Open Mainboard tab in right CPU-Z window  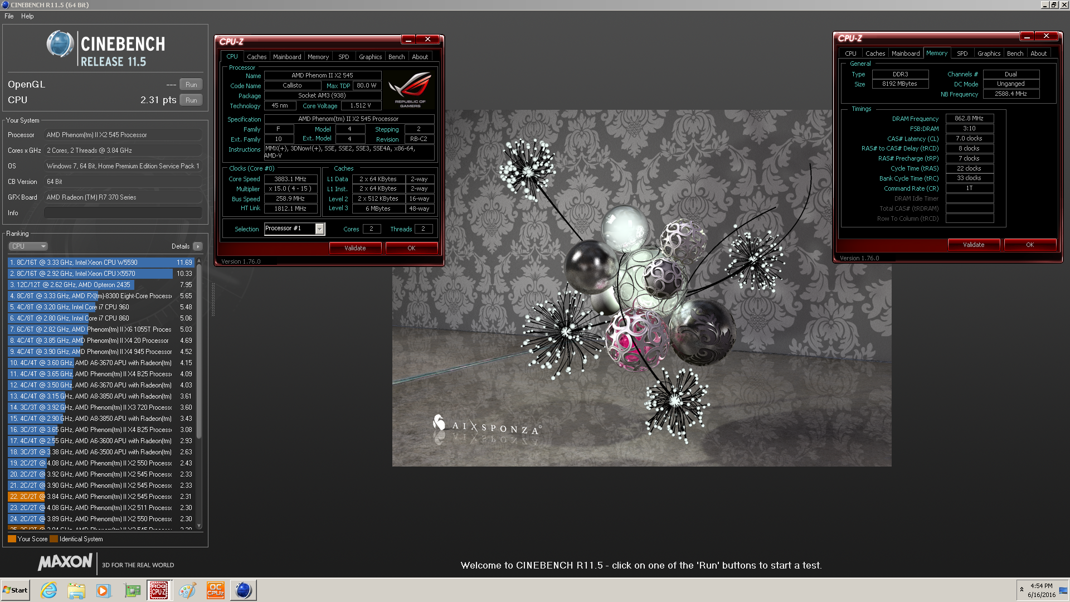click(x=906, y=54)
